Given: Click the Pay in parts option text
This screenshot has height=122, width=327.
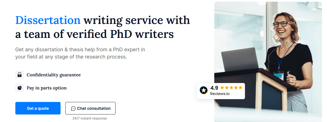Looking at the screenshot, I should tap(47, 88).
